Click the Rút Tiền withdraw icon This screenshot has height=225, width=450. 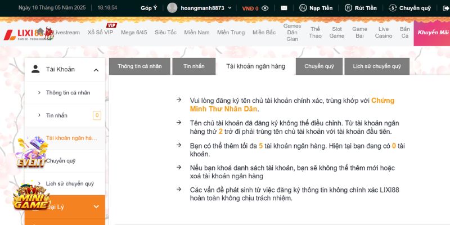(348, 8)
